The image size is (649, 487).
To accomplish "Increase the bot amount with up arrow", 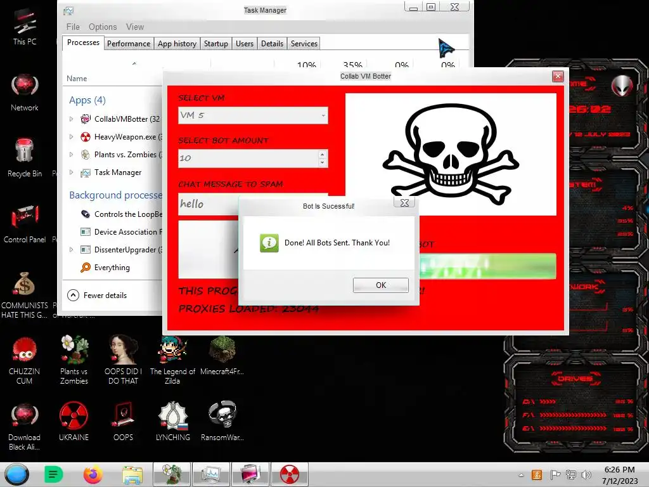I will click(x=322, y=154).
